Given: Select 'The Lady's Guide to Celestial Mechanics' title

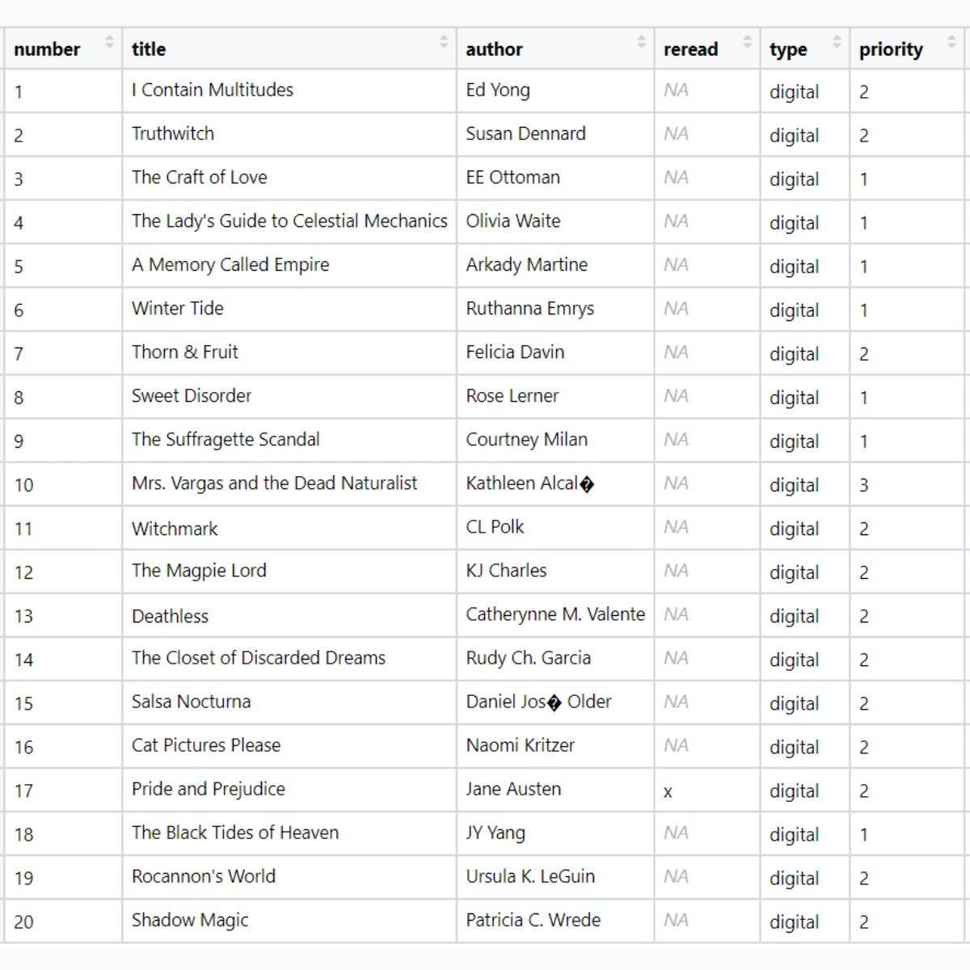Looking at the screenshot, I should coord(289,221).
